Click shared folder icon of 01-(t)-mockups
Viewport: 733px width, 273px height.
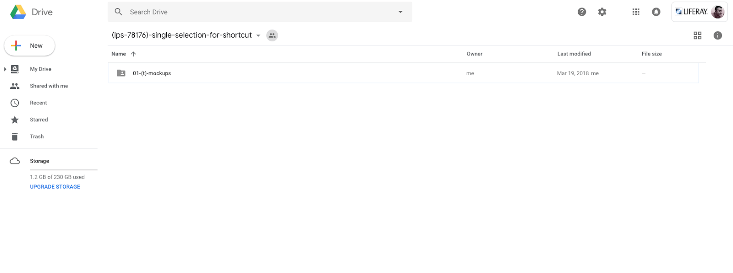tap(121, 73)
